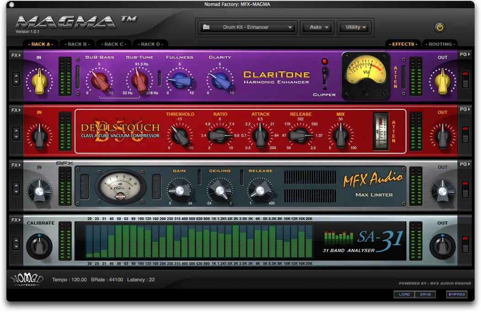Switch to the Rack A tab

pyautogui.click(x=41, y=44)
